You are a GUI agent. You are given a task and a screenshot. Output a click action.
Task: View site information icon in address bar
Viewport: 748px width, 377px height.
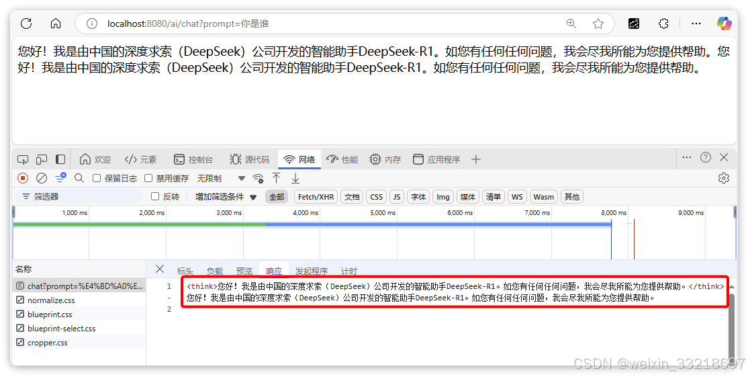click(x=91, y=24)
